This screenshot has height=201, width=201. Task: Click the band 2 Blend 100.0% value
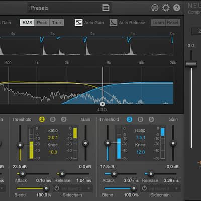point(44,195)
